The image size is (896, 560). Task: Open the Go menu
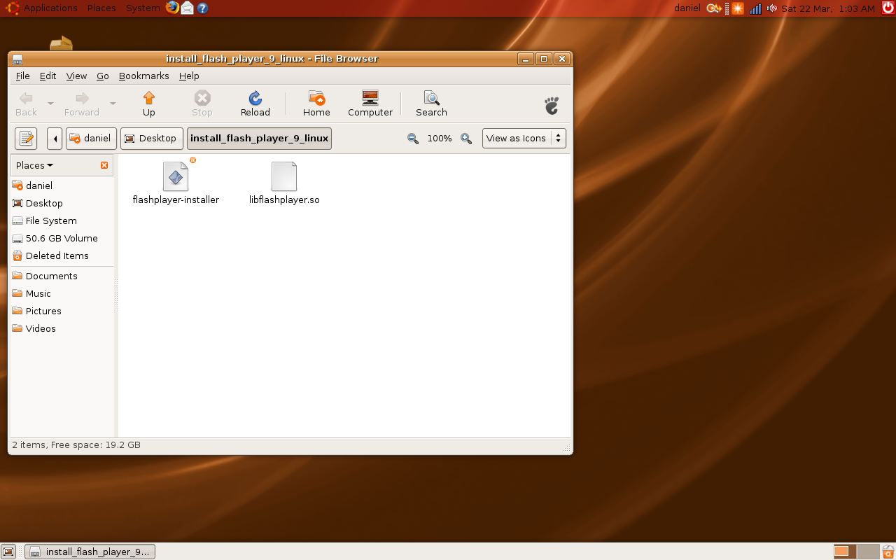pos(102,76)
